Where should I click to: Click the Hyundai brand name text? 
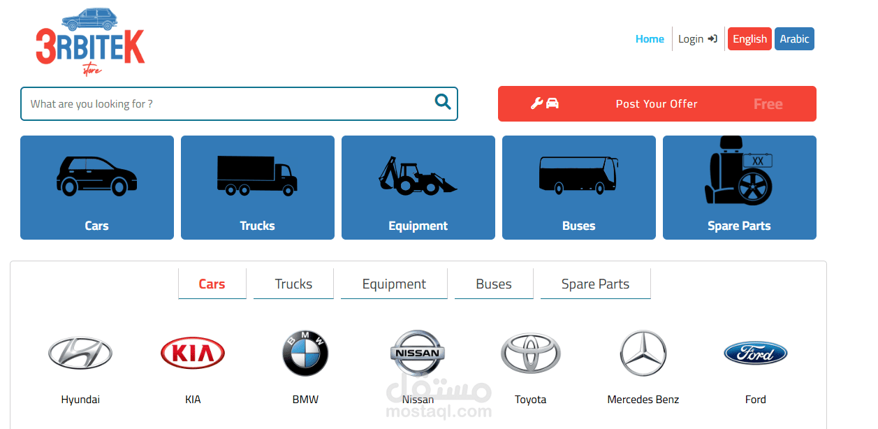click(x=80, y=400)
